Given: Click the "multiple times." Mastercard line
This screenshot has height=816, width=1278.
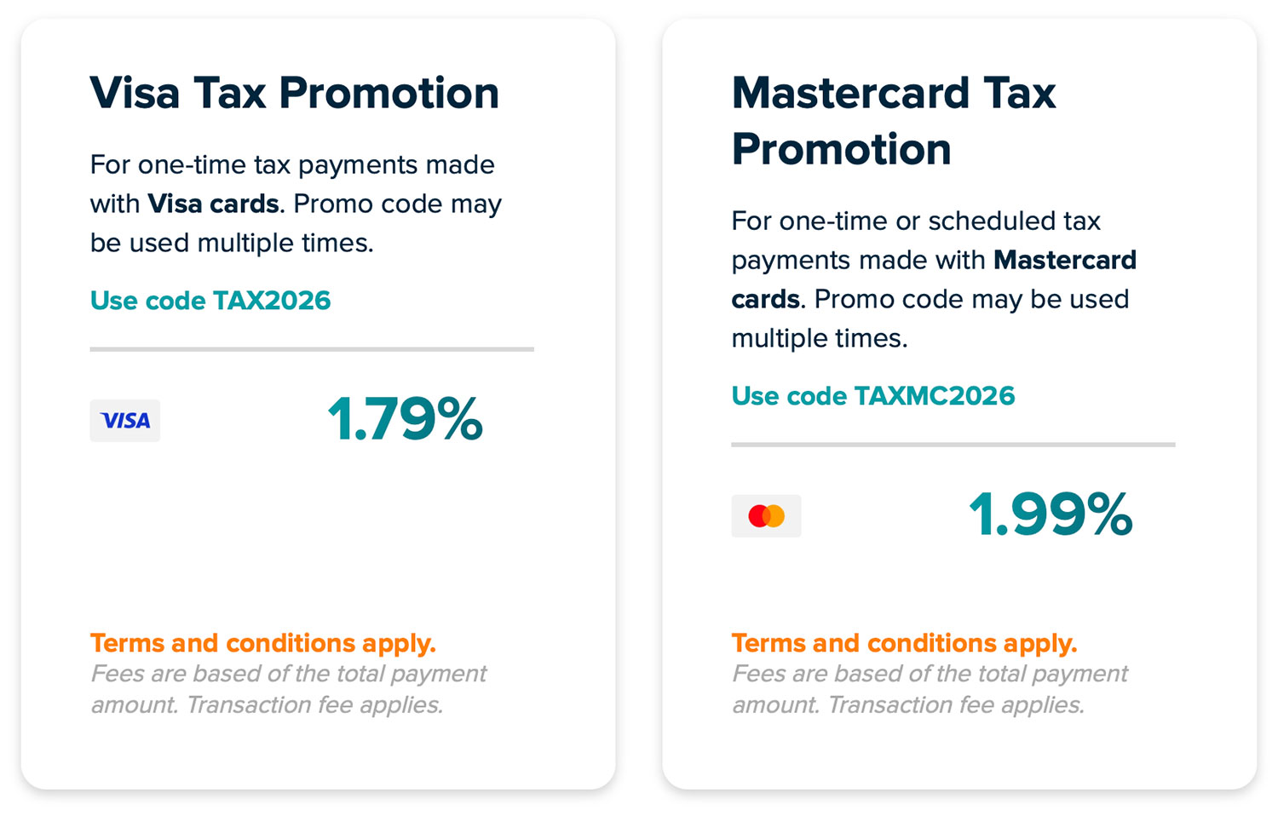Looking at the screenshot, I should (820, 339).
